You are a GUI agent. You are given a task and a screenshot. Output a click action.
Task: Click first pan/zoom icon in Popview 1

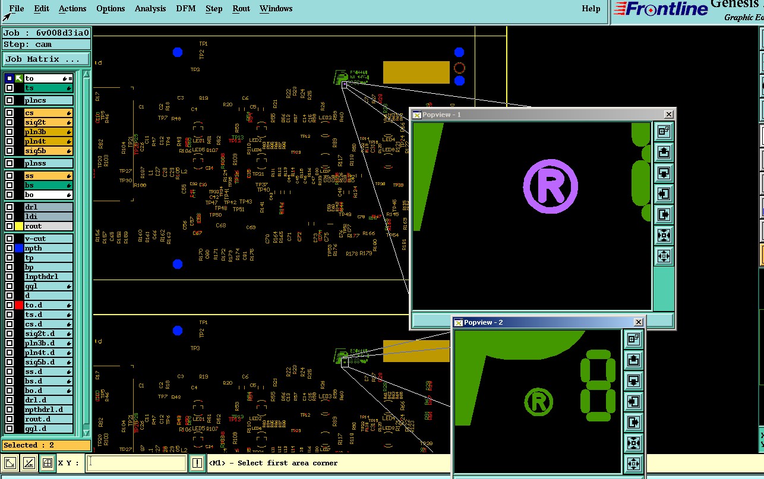(x=664, y=131)
